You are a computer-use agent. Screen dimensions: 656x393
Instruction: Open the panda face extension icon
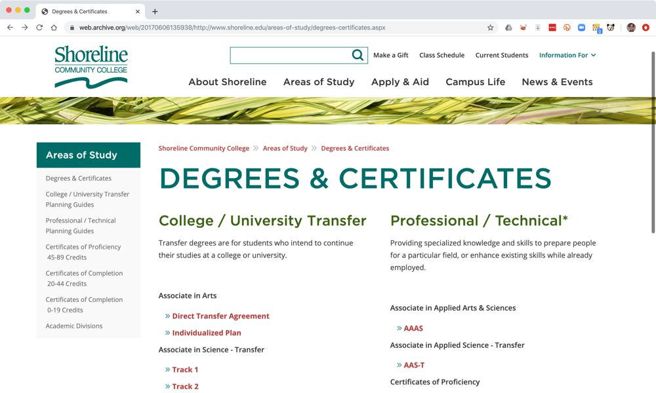[x=611, y=28]
